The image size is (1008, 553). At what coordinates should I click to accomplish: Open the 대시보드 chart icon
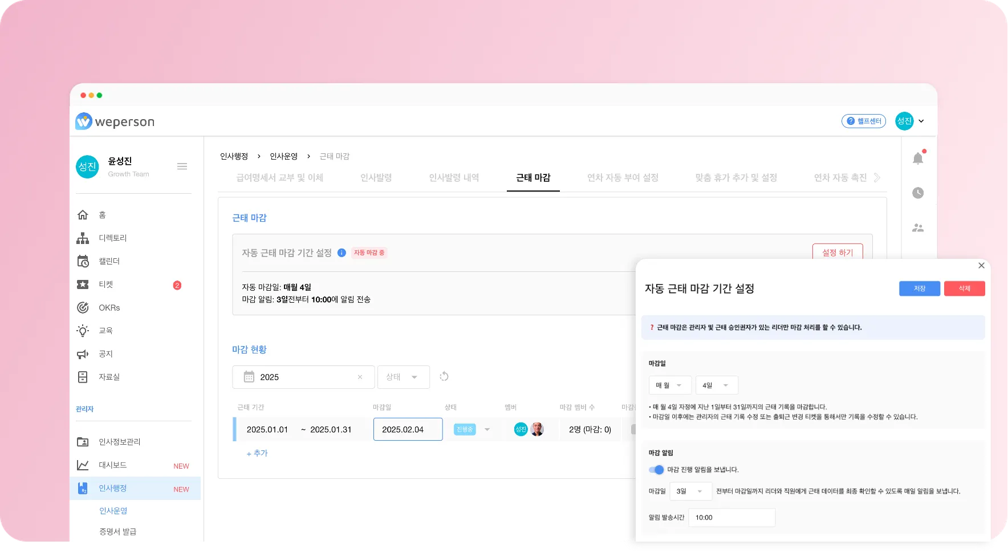(x=83, y=465)
